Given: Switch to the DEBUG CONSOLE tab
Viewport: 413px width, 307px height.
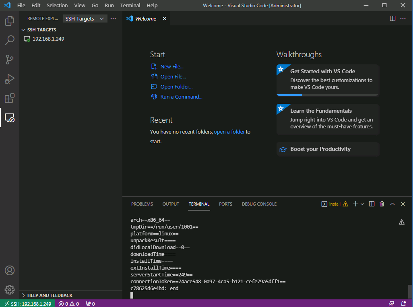Looking at the screenshot, I should 259,204.
